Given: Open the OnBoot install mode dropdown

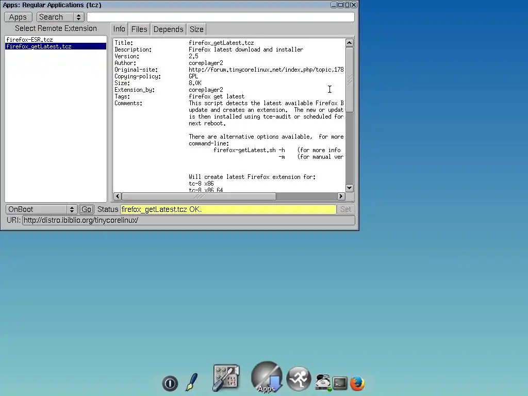Looking at the screenshot, I should pos(41,209).
